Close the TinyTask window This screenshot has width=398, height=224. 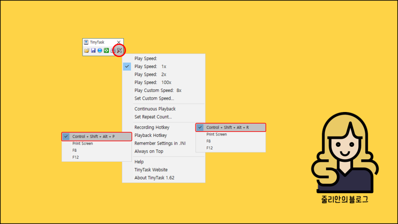click(119, 42)
